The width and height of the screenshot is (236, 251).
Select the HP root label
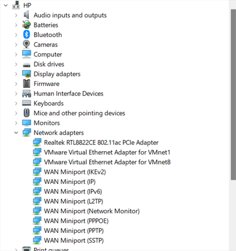tap(27, 5)
